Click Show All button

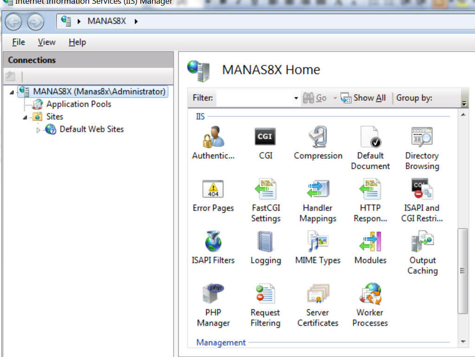click(363, 98)
